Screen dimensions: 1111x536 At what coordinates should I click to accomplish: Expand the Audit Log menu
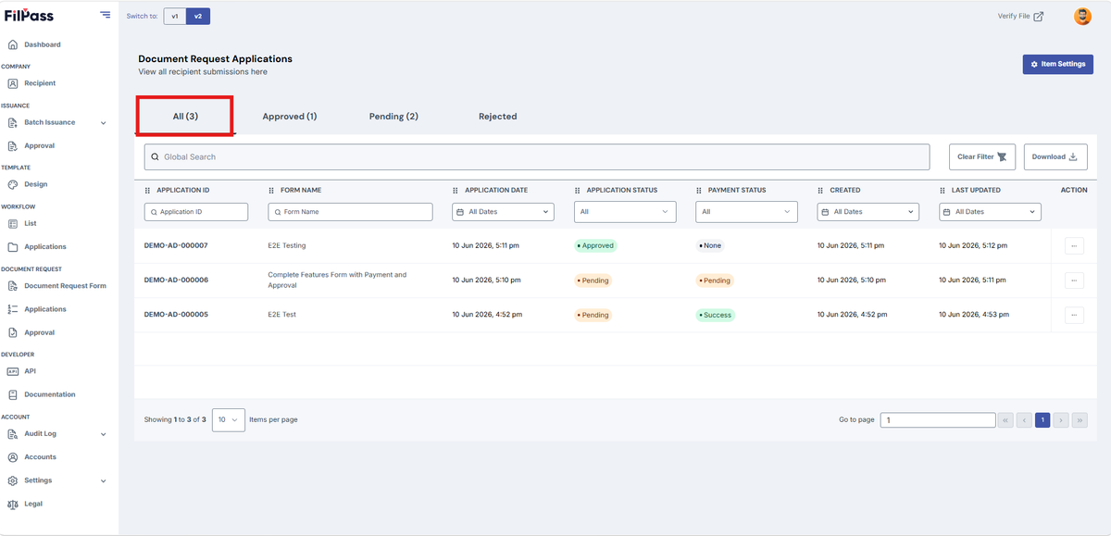coord(59,433)
